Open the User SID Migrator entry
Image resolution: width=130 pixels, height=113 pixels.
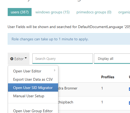pos(33,88)
